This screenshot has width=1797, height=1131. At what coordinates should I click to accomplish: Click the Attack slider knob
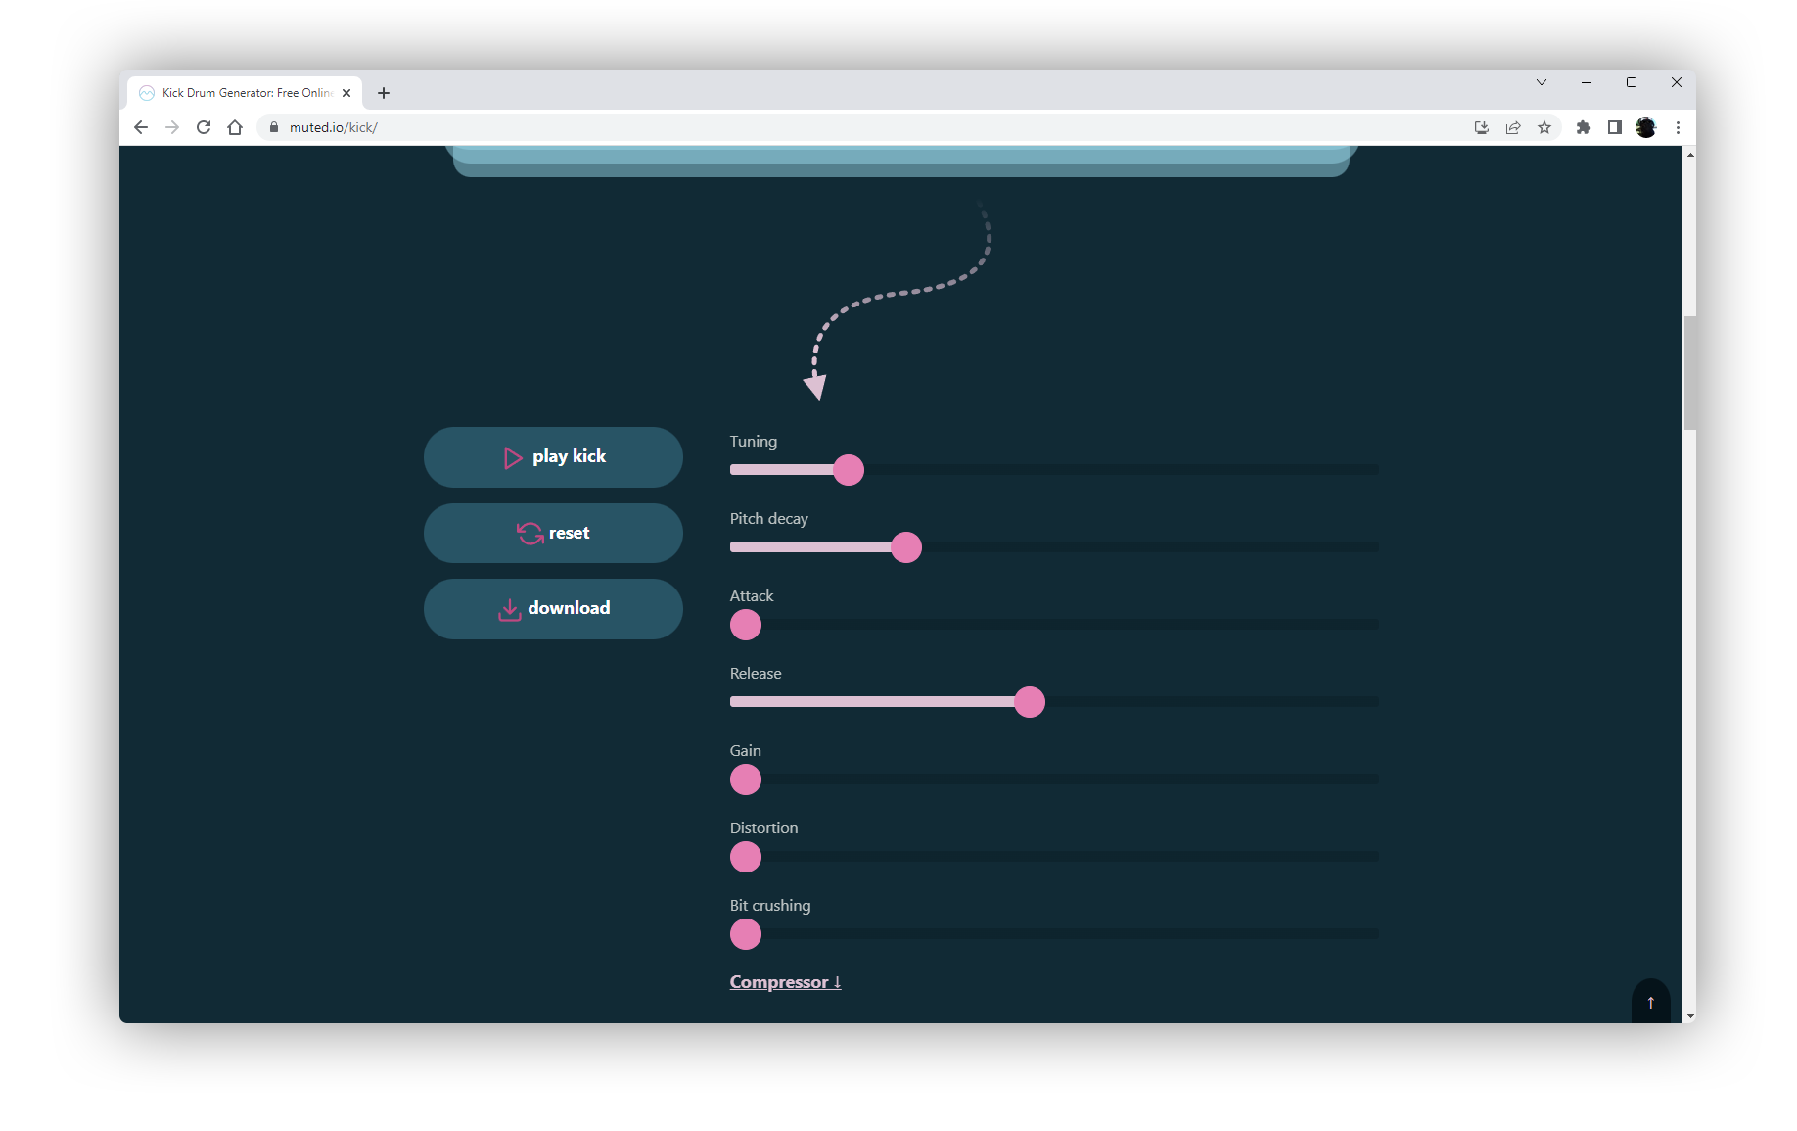coord(746,625)
